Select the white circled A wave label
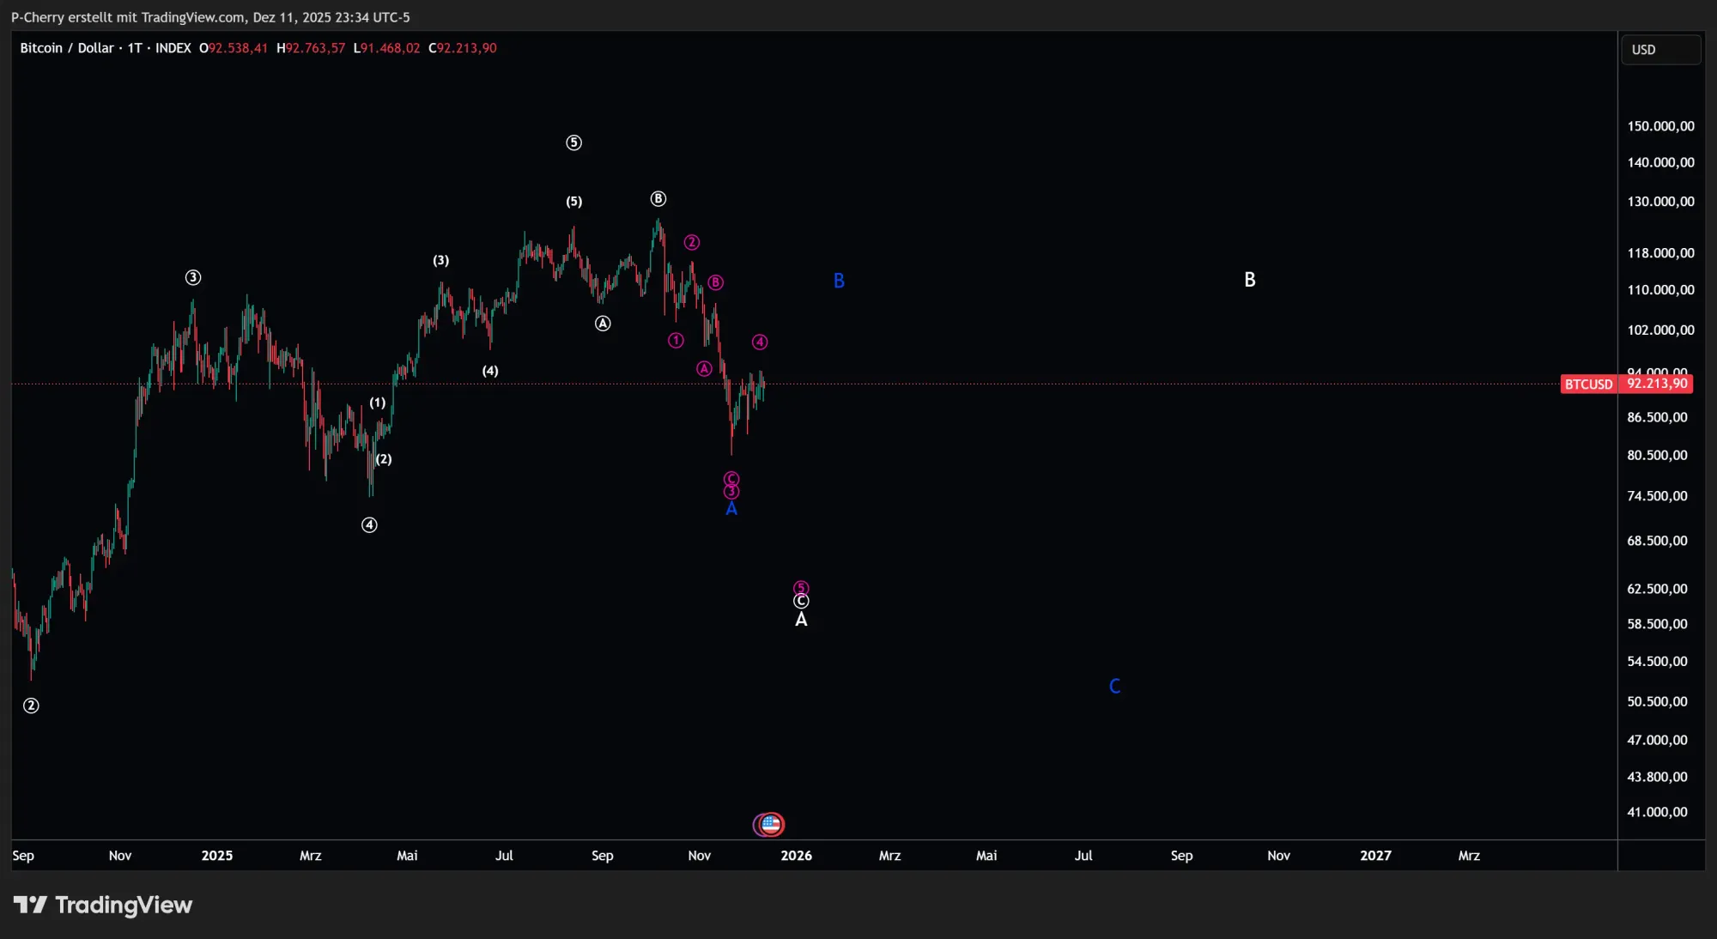The height and width of the screenshot is (939, 1717). 603,324
